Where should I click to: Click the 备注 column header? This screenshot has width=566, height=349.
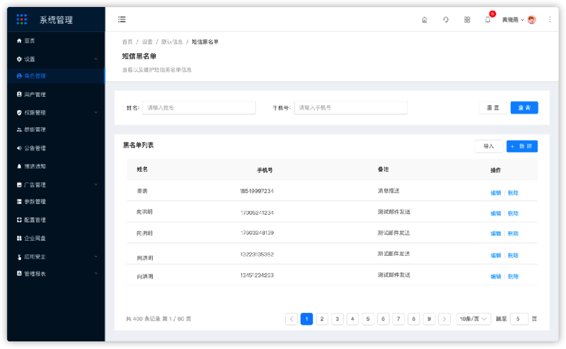(x=383, y=169)
